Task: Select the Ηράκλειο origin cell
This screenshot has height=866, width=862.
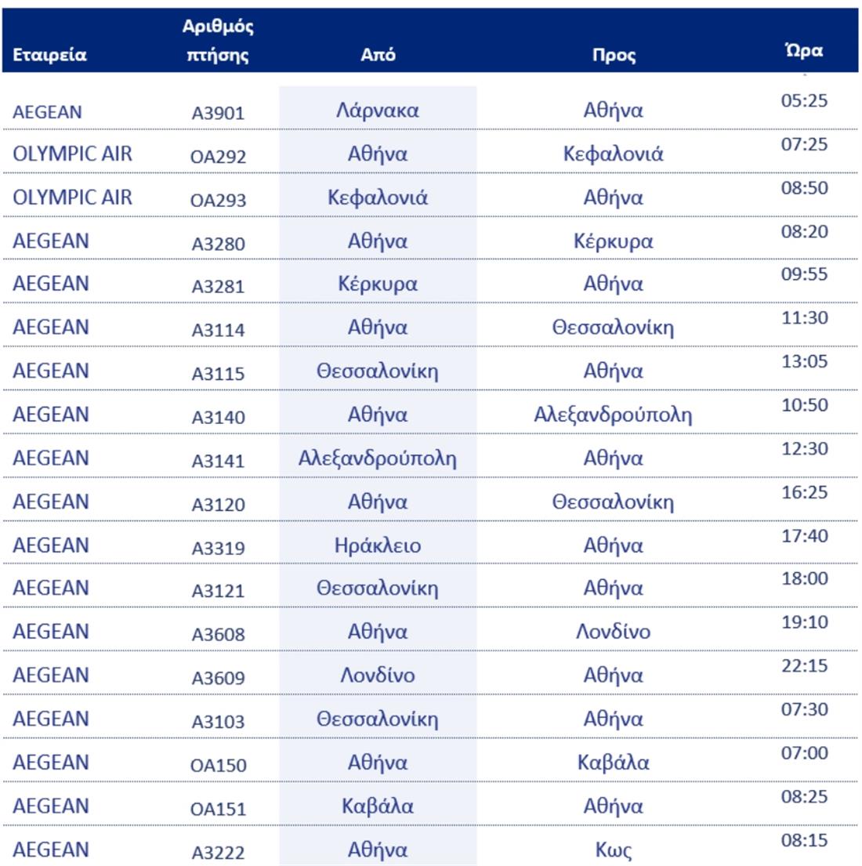Action: point(378,545)
